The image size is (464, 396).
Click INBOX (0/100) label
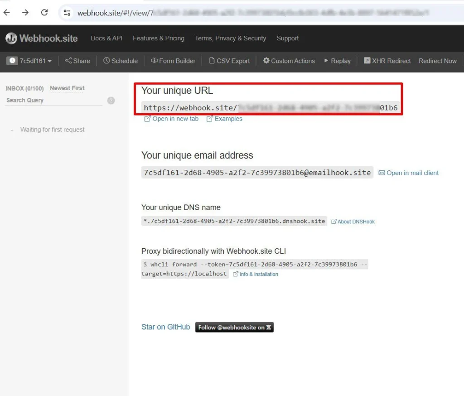click(x=24, y=88)
